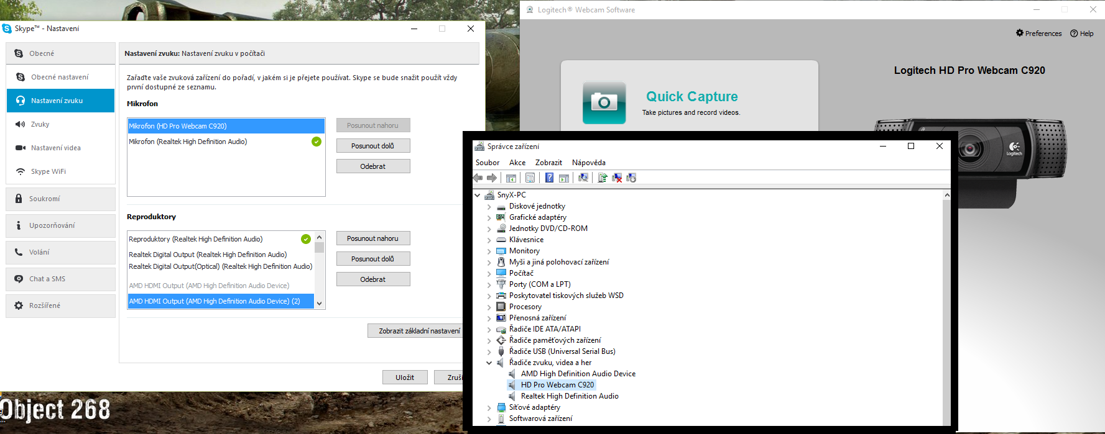Toggle the action pane toolbar icon
The height and width of the screenshot is (434, 1105).
564,178
